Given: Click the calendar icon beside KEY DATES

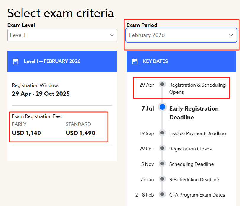Looking at the screenshot, I should tap(135, 61).
